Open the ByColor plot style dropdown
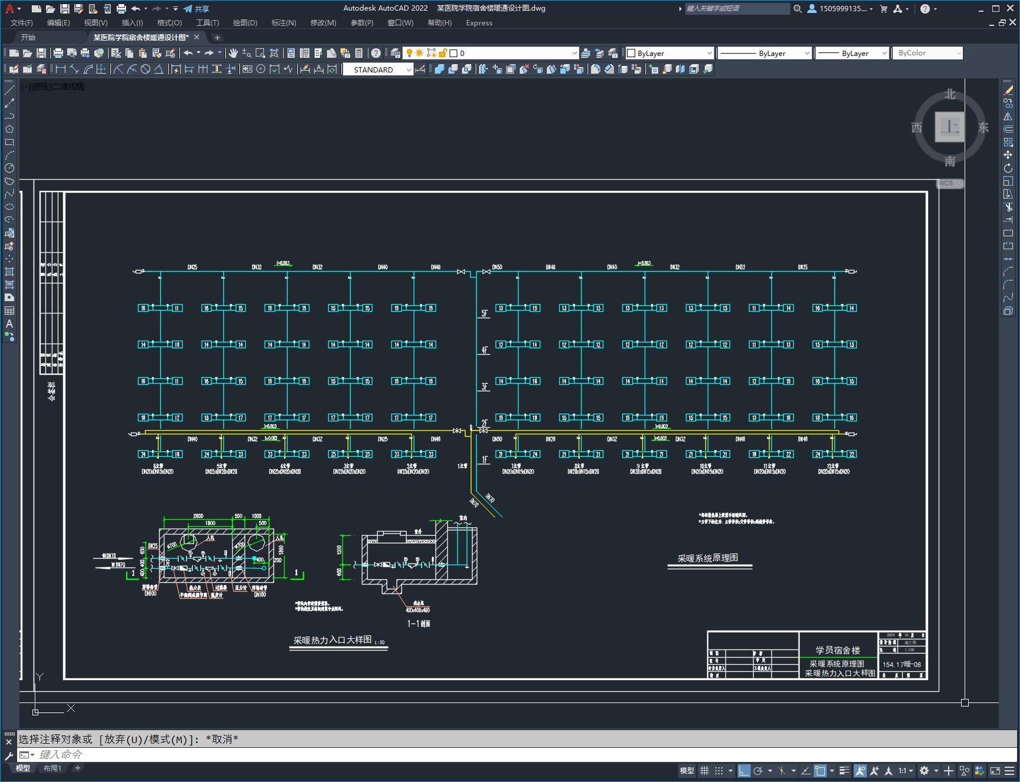This screenshot has height=782, width=1020. (x=927, y=53)
